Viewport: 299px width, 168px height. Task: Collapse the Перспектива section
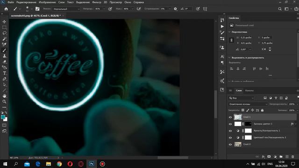[229, 32]
